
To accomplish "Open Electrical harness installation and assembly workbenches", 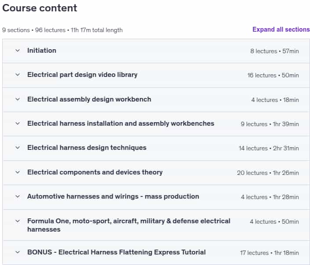I will pos(120,123).
